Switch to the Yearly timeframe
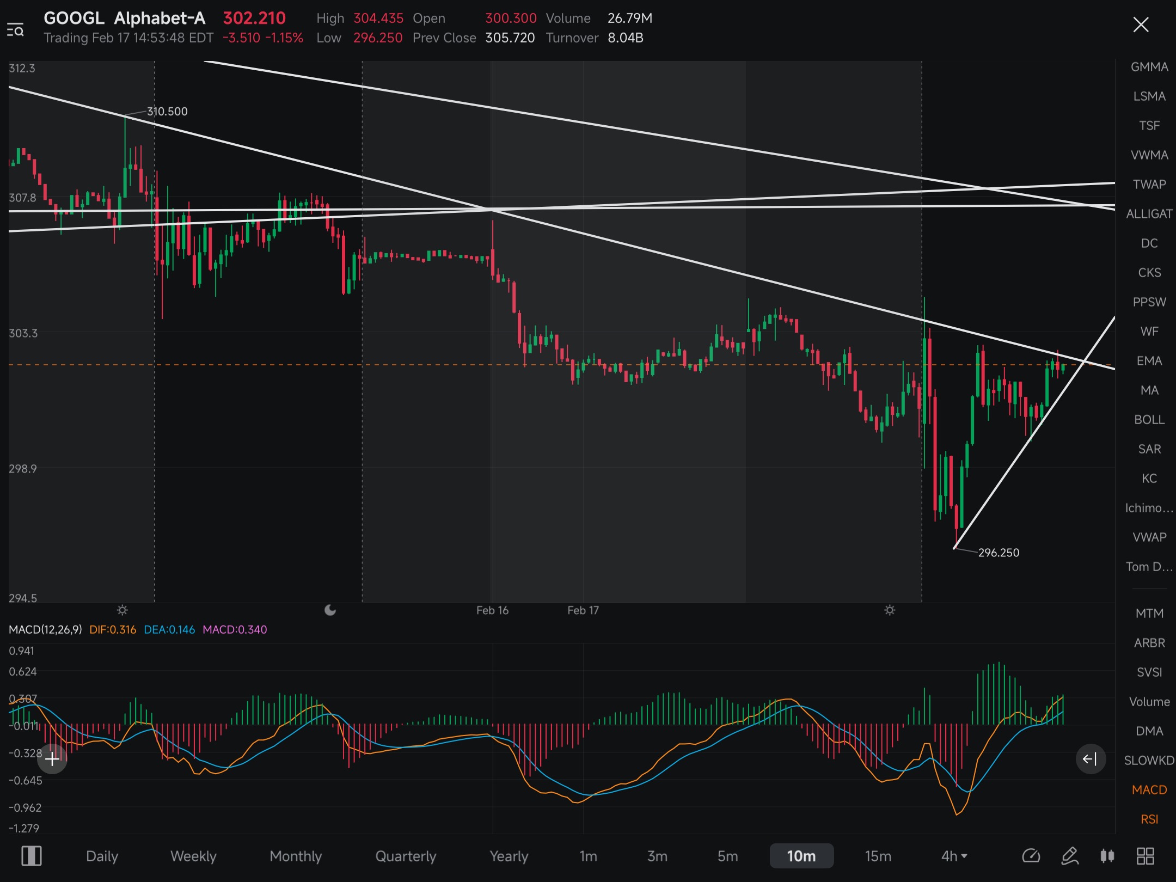This screenshot has width=1176, height=882. (509, 856)
